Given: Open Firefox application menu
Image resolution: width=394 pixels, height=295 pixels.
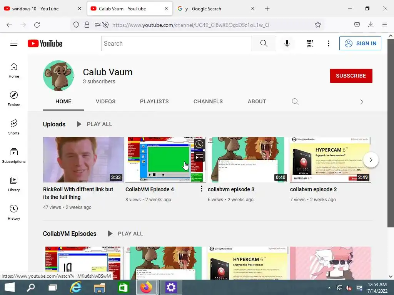Looking at the screenshot, I should (385, 25).
